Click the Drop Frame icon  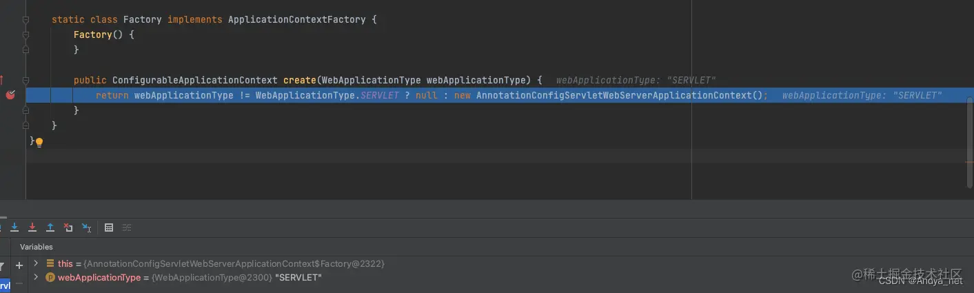(68, 228)
